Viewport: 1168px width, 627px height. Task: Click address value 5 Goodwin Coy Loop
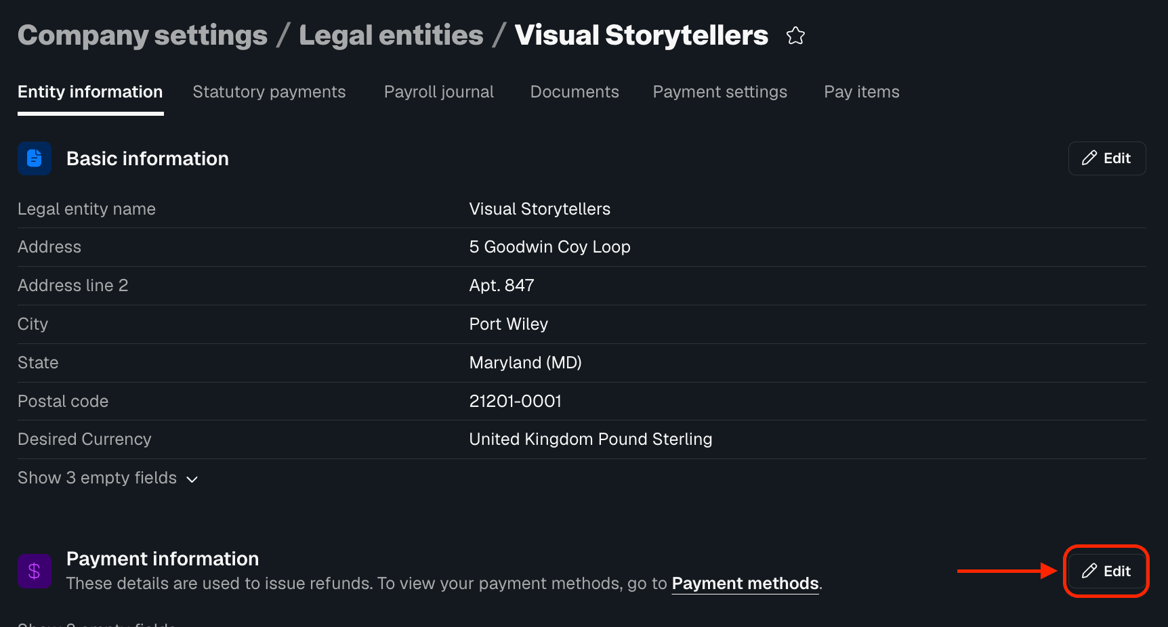[x=549, y=247]
